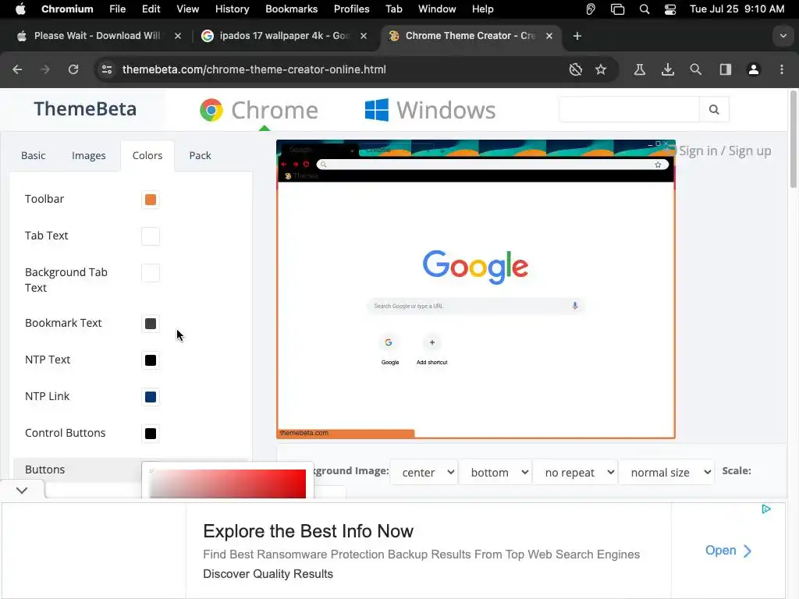Click the theme preview thumbnail
This screenshot has width=799, height=599.
pos(475,289)
